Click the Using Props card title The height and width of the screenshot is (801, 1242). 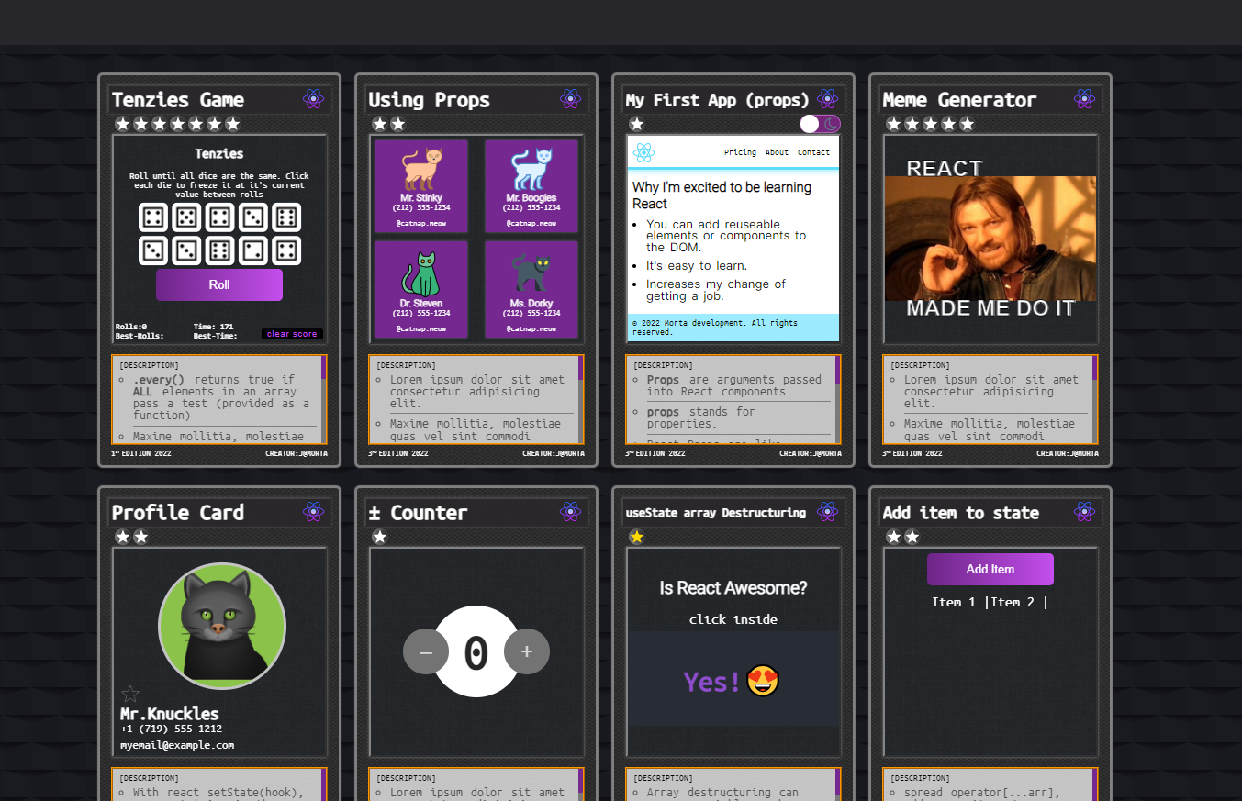430,100
